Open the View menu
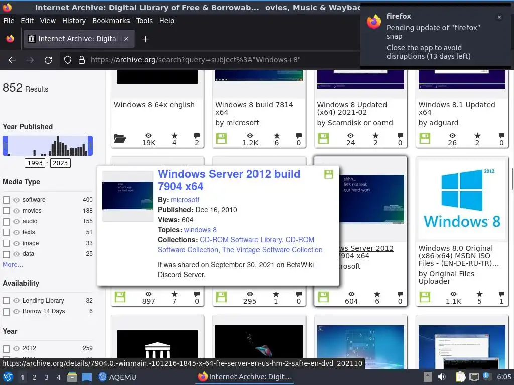This screenshot has height=385, width=514. click(48, 21)
